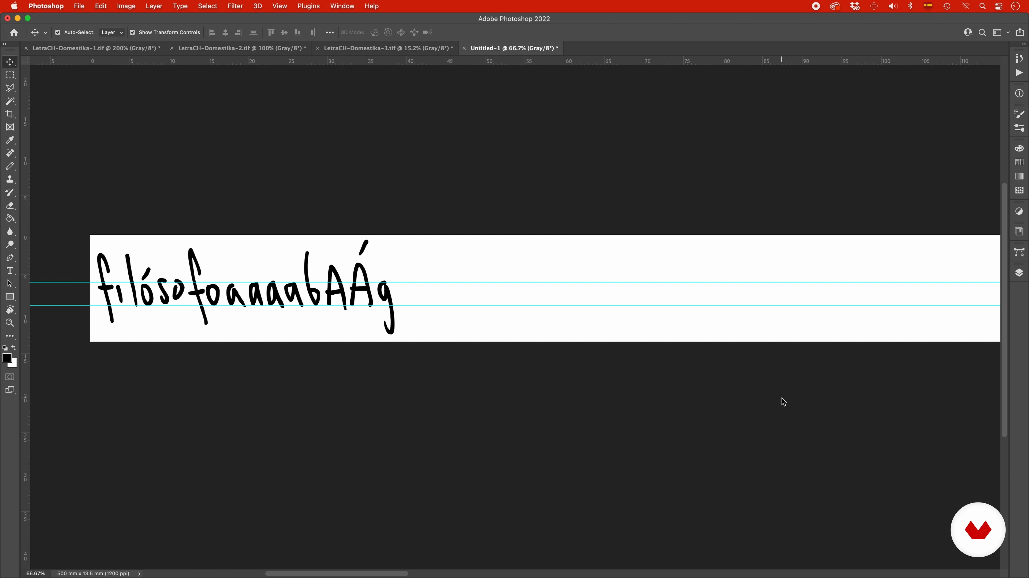The width and height of the screenshot is (1029, 578).
Task: Open the Auto-Select Layer dropdown
Action: 111,32
